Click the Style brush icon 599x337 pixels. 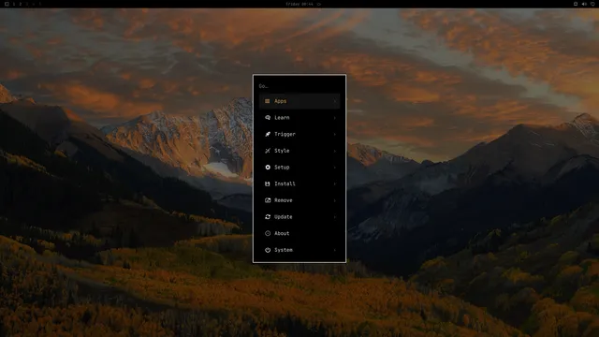[268, 151]
